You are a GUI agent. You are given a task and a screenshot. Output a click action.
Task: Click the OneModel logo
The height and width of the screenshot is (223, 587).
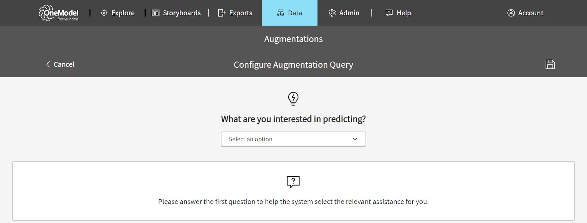click(x=59, y=13)
